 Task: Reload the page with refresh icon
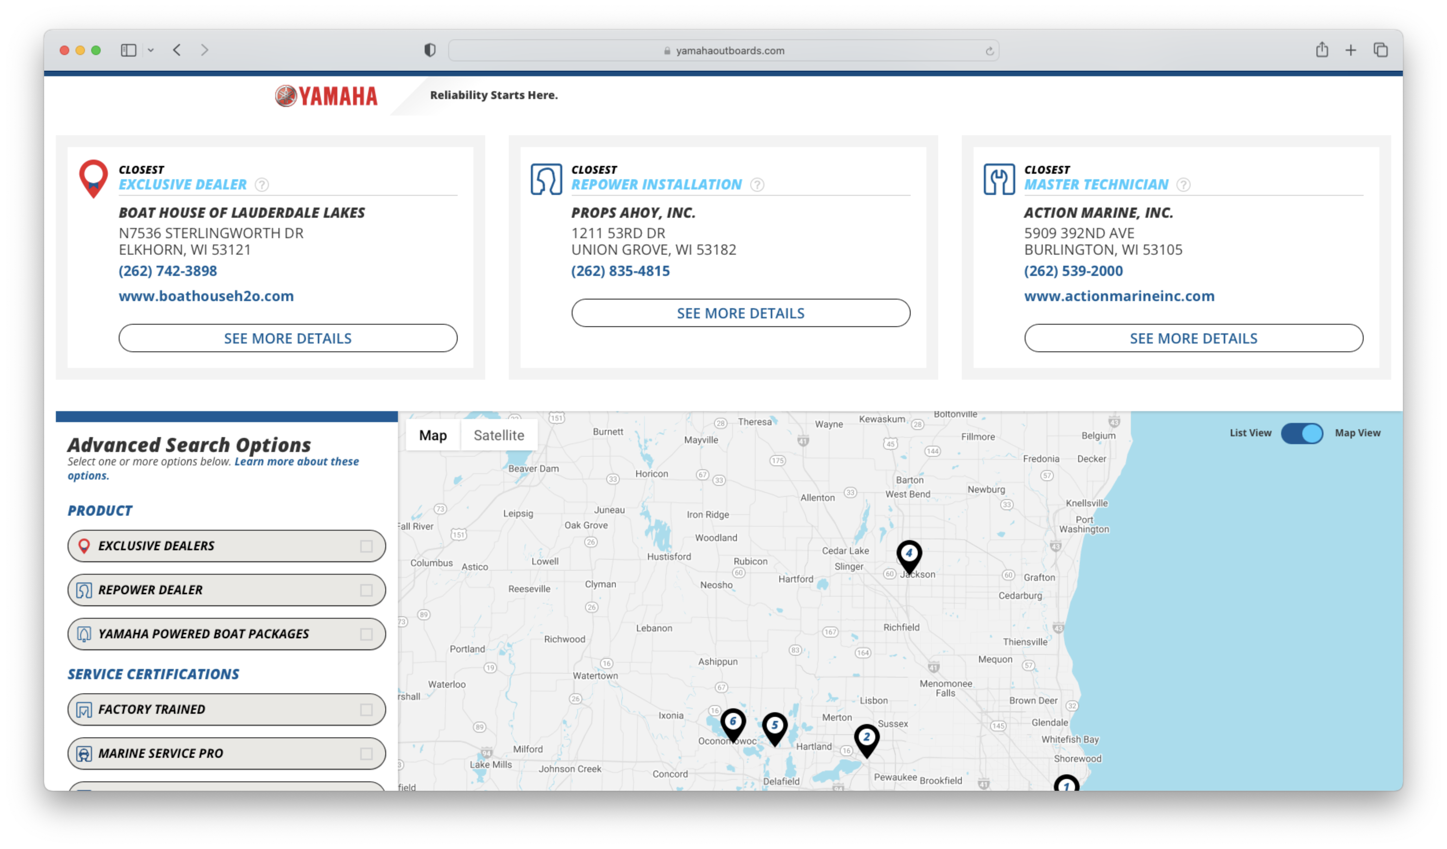point(989,51)
